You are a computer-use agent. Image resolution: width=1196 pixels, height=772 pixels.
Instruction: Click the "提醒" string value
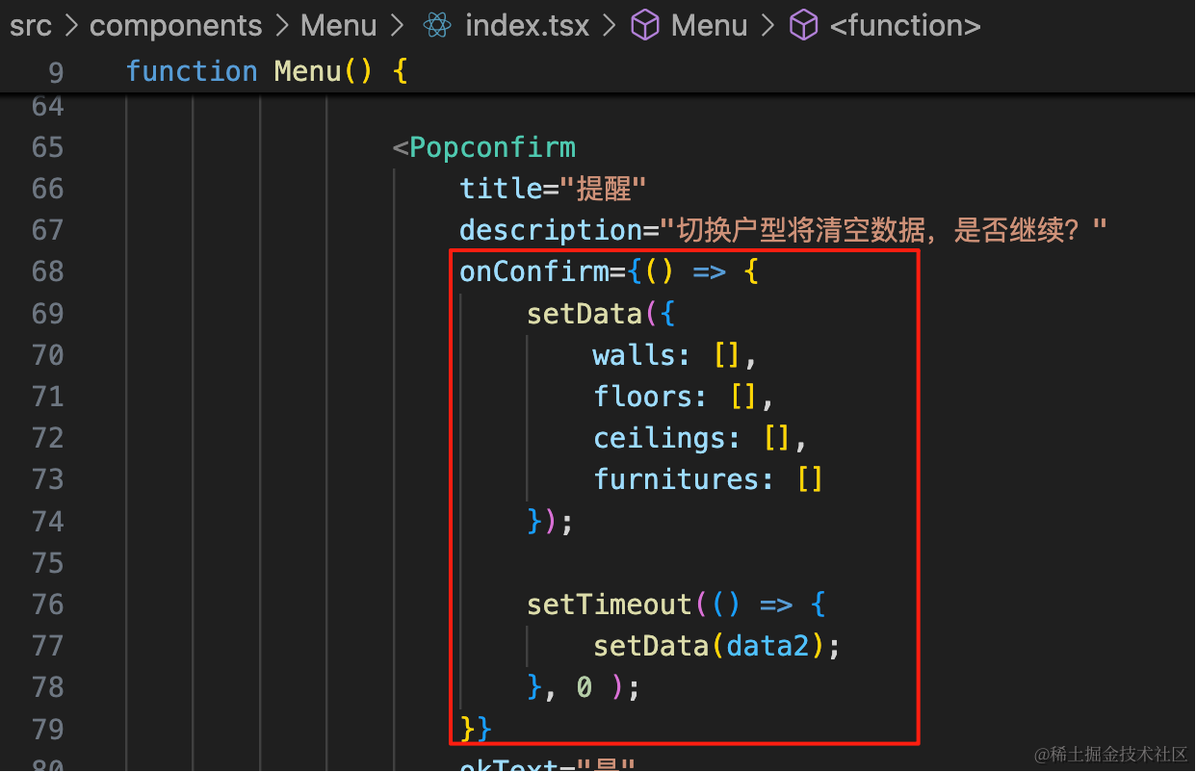pyautogui.click(x=602, y=189)
